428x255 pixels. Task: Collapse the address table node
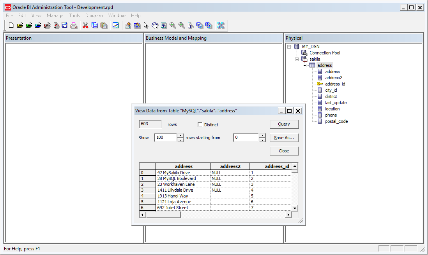[304, 65]
